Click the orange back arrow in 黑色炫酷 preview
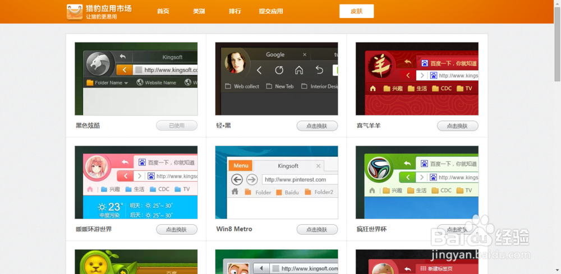Viewport: 561px width, 274px height. click(x=125, y=70)
